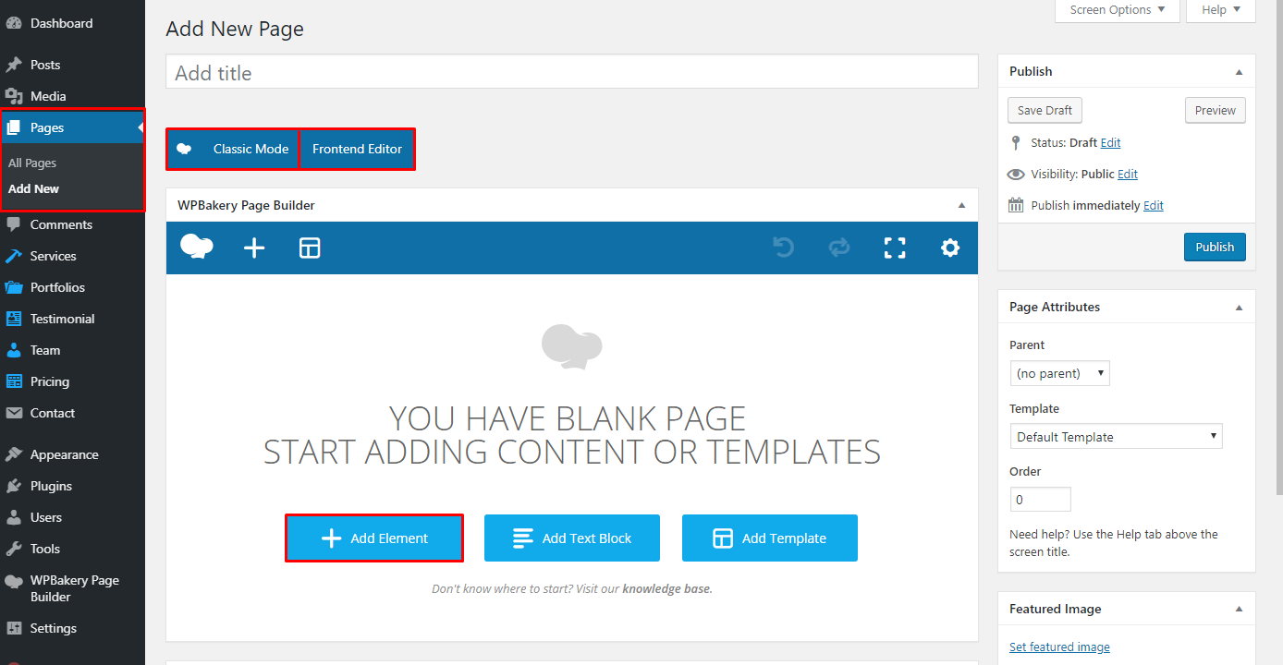The image size is (1283, 665).
Task: Click the Add Text Block button
Action: [572, 538]
